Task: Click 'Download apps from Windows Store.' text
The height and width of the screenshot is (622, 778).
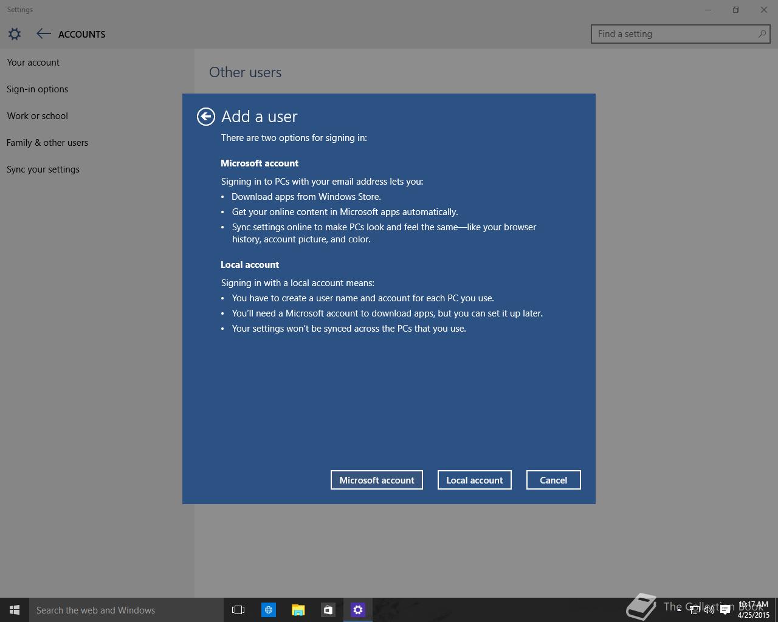Action: [x=306, y=197]
